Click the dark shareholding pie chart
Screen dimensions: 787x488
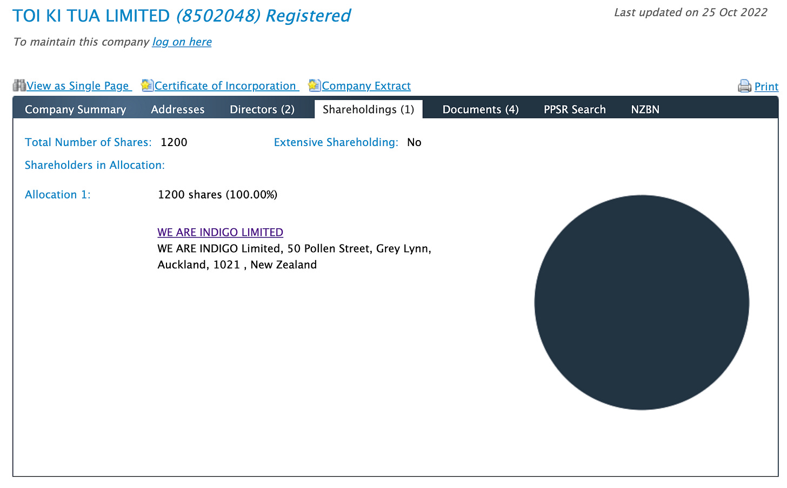pyautogui.click(x=642, y=302)
